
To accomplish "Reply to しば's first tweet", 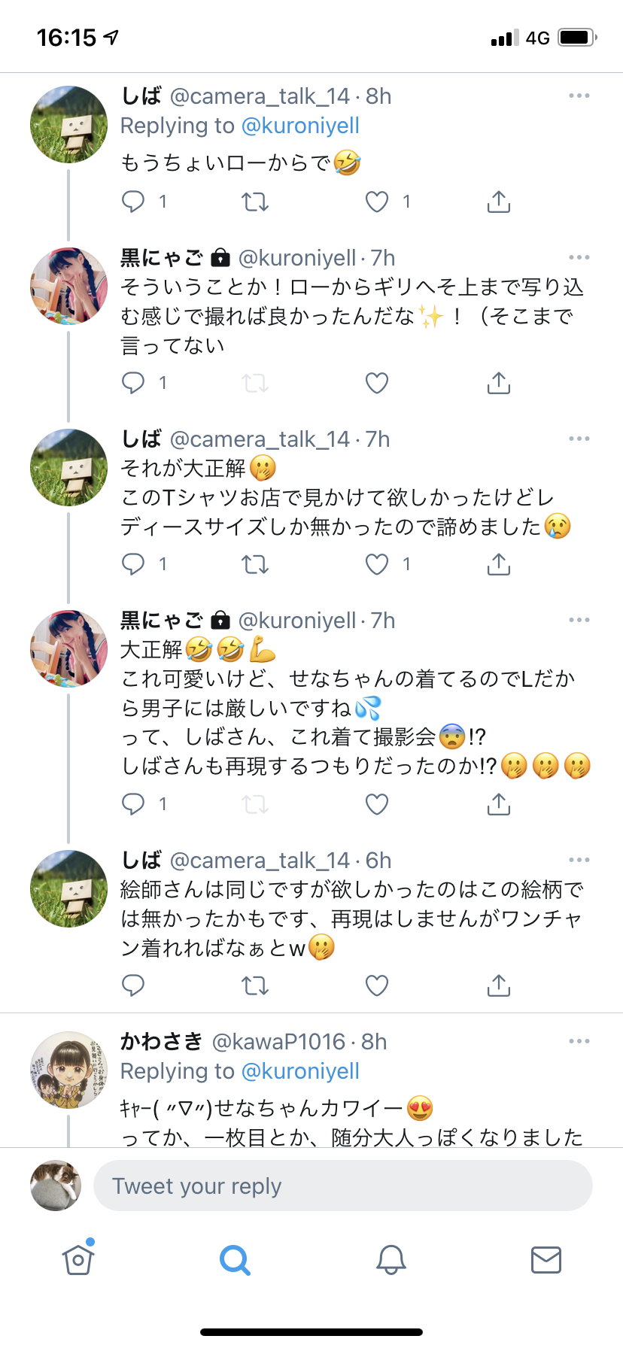I will [133, 202].
